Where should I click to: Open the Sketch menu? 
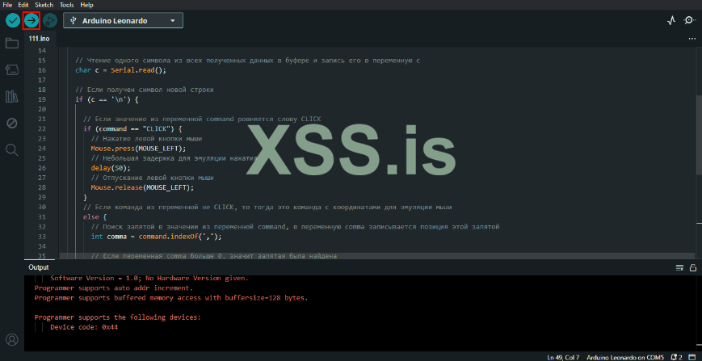coord(44,5)
